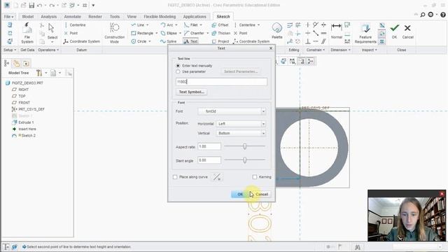
Task: Create datum Coordinate System in Datum group
Action: coord(82,41)
